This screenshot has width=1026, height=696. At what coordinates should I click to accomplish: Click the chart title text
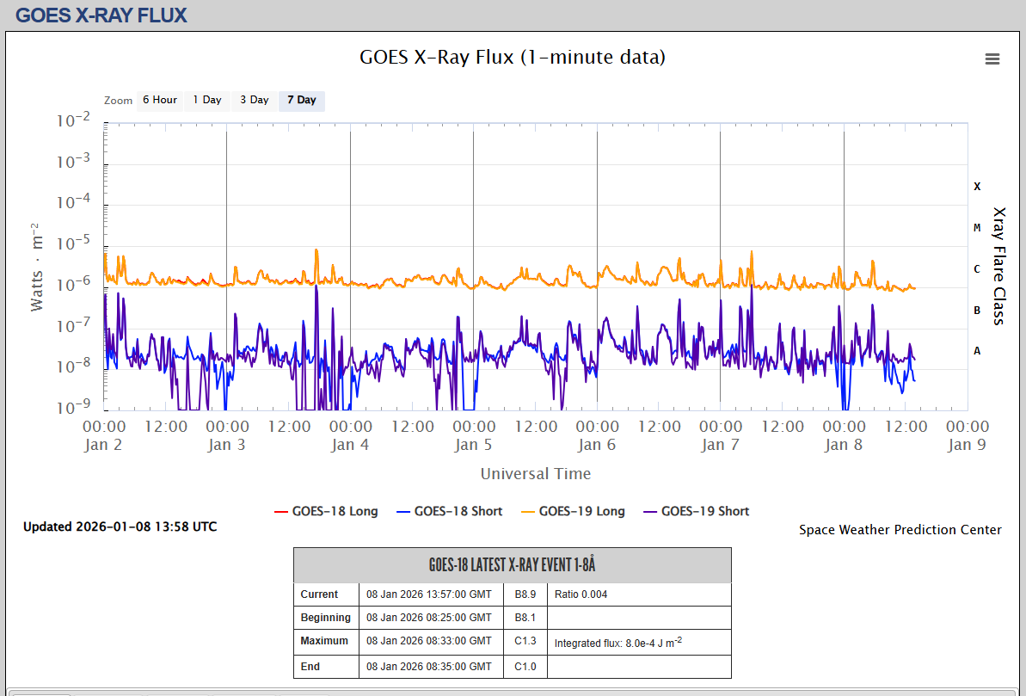512,58
